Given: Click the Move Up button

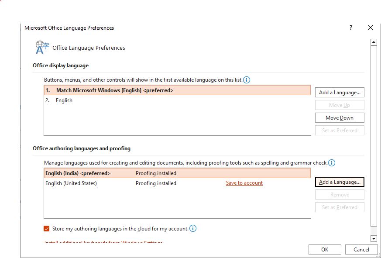Looking at the screenshot, I should coord(340,105).
